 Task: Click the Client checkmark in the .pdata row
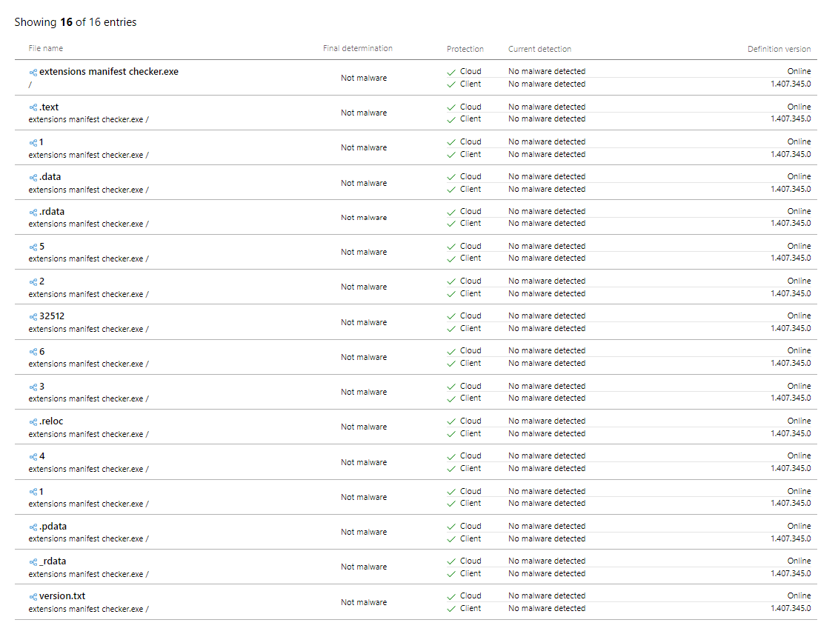451,539
